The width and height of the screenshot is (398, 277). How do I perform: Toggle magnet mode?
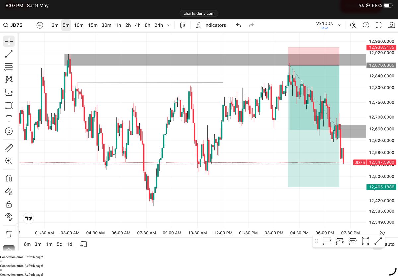coord(9,178)
